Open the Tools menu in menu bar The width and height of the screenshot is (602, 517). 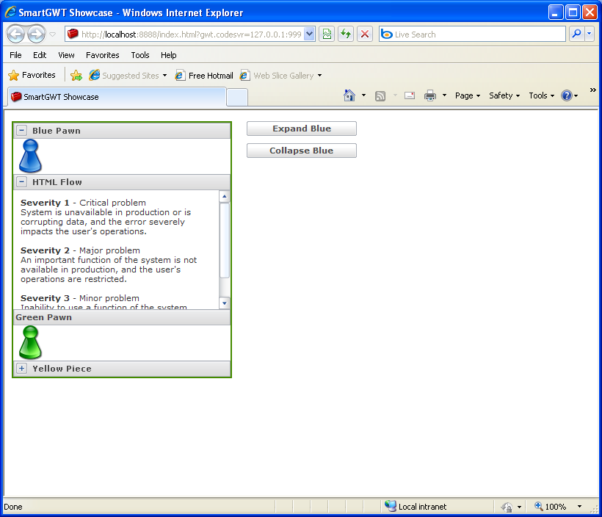pyautogui.click(x=139, y=55)
